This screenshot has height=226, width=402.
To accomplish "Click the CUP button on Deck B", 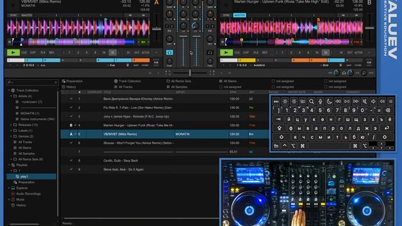I will point(246,53).
